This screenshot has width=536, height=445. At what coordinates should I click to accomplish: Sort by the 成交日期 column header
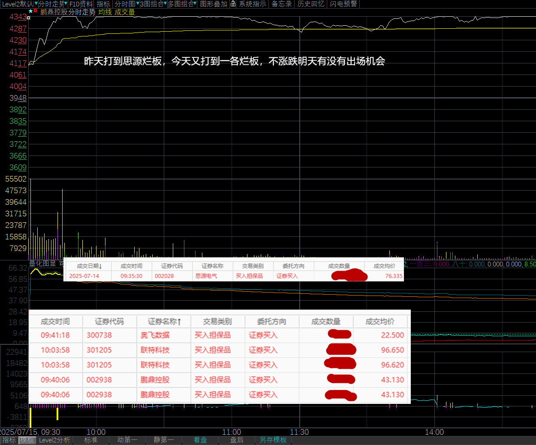(x=89, y=266)
